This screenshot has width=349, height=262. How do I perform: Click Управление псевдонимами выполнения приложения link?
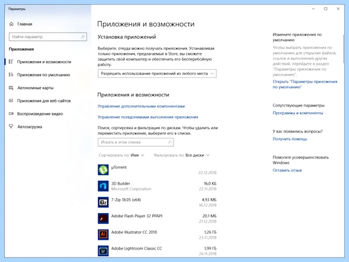tap(148, 117)
